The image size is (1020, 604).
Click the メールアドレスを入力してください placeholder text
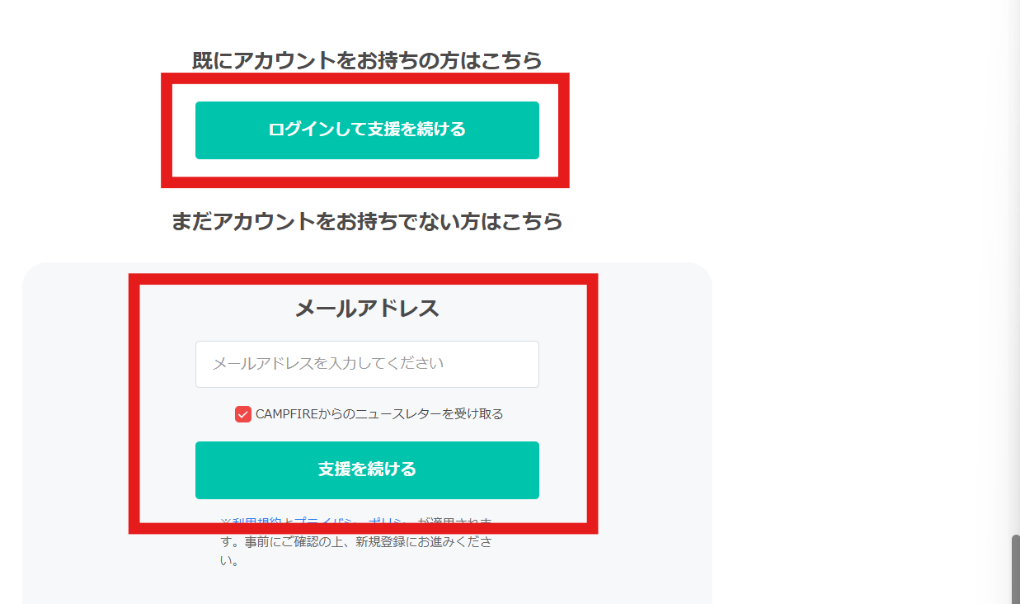[x=328, y=364]
